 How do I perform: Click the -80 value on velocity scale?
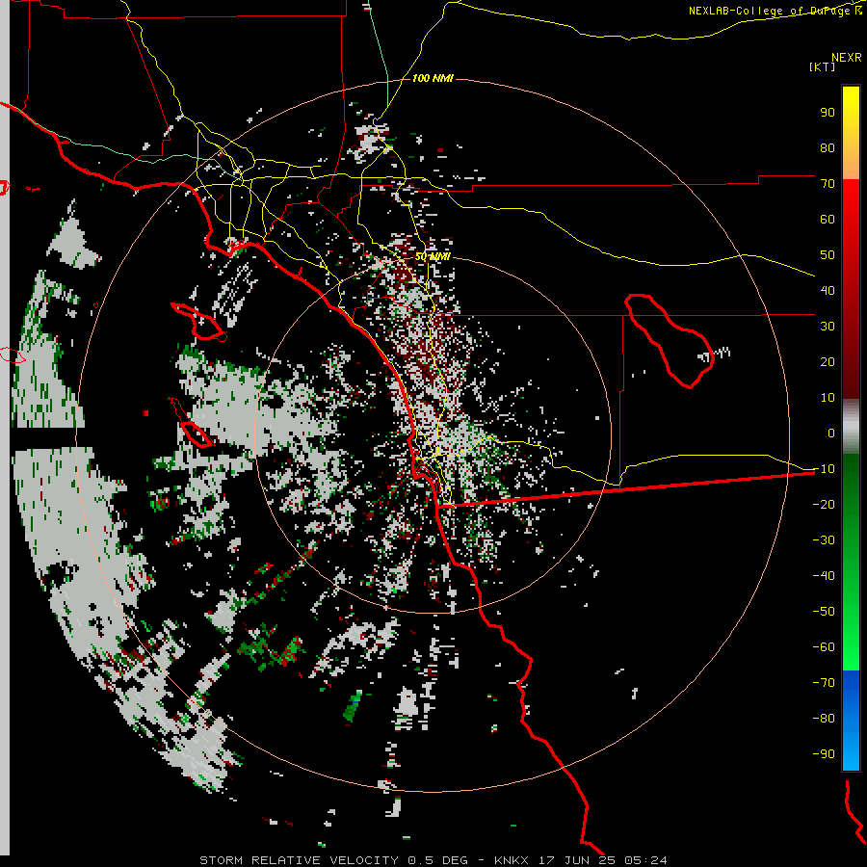coord(824,719)
